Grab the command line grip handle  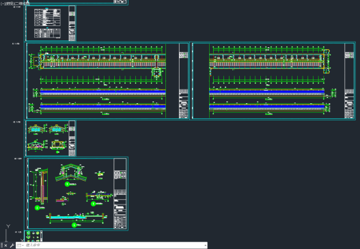click(x=1, y=246)
